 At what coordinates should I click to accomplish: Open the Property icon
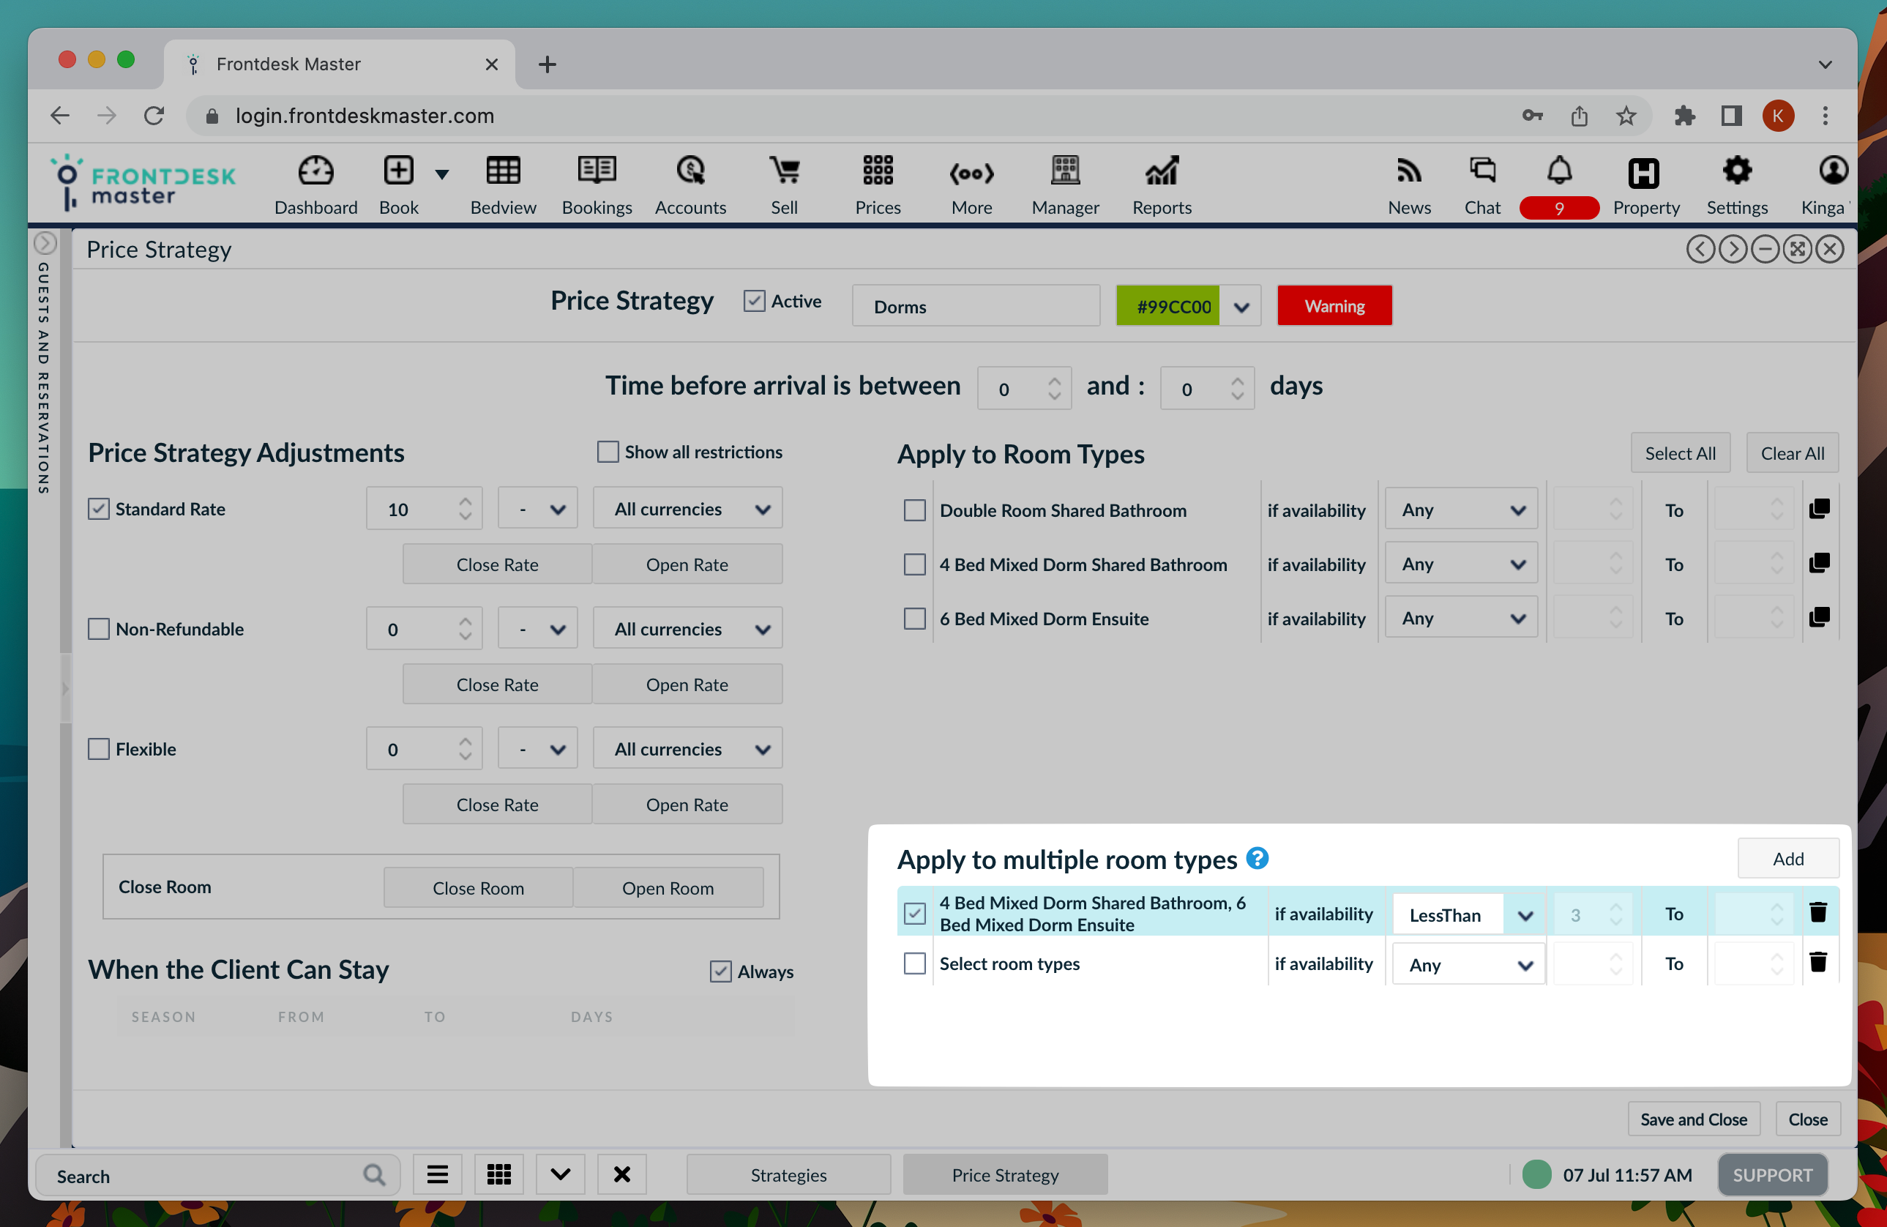point(1643,173)
